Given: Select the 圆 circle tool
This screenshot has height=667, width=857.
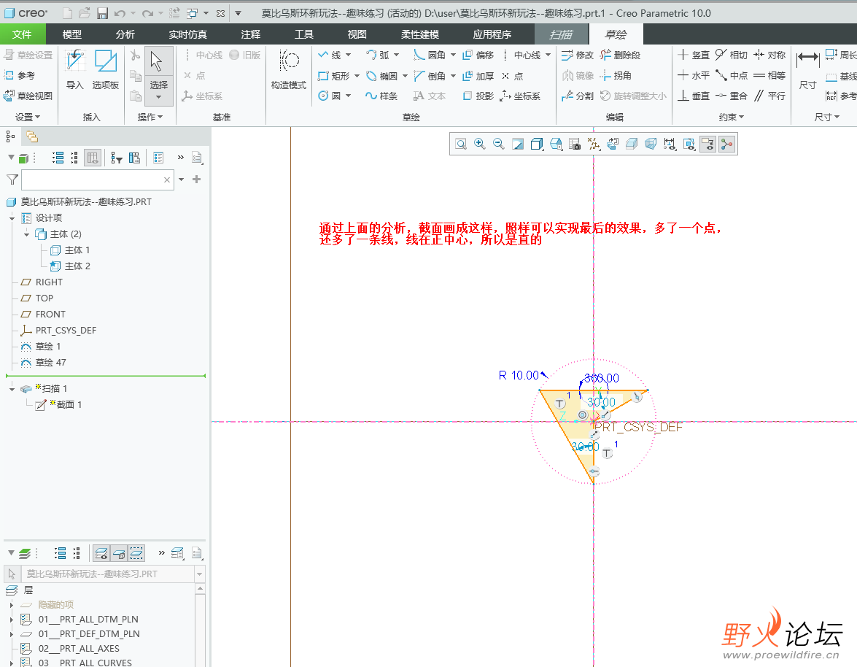Looking at the screenshot, I should pyautogui.click(x=330, y=96).
